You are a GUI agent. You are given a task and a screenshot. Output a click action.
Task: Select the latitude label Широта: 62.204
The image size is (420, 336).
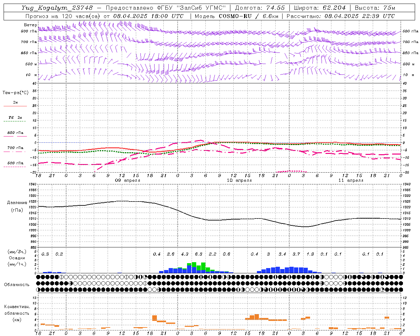pyautogui.click(x=320, y=8)
